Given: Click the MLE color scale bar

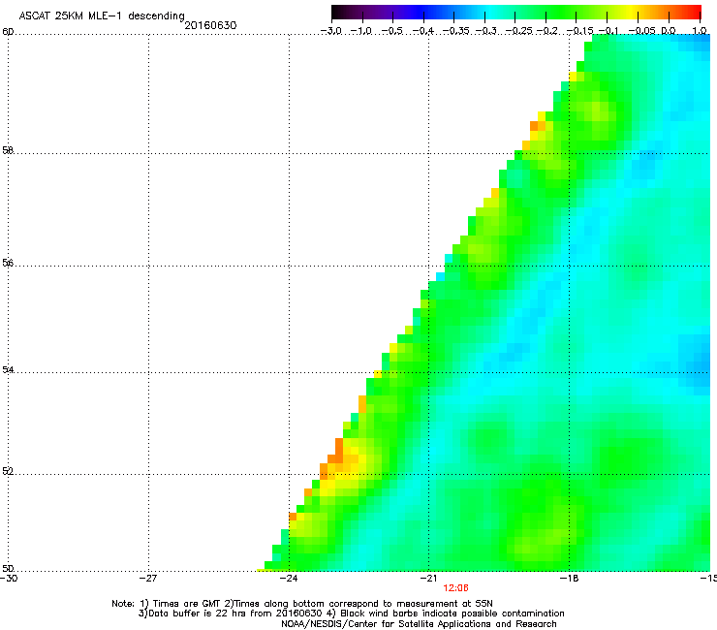Looking at the screenshot, I should click(x=516, y=13).
